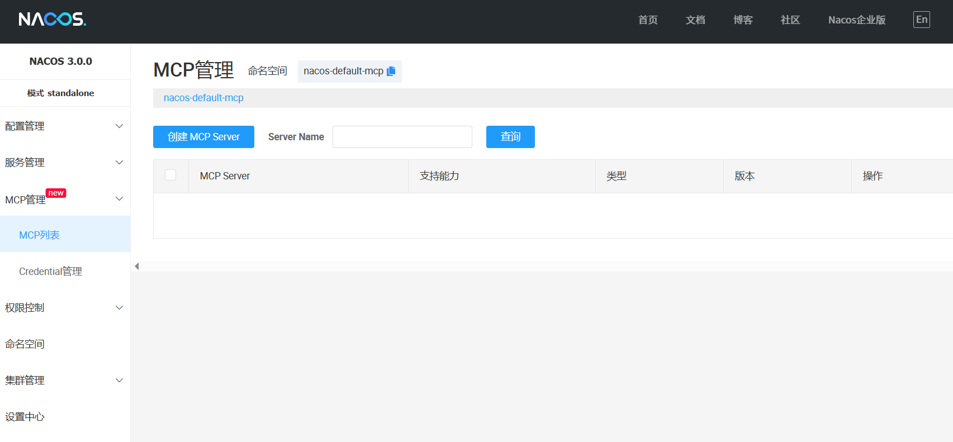Copy the nacos-default-mcp namespace ID icon
Image resolution: width=953 pixels, height=442 pixels.
(391, 71)
